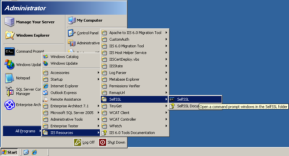
Task: Click the My Computer icon
Action: (71, 20)
